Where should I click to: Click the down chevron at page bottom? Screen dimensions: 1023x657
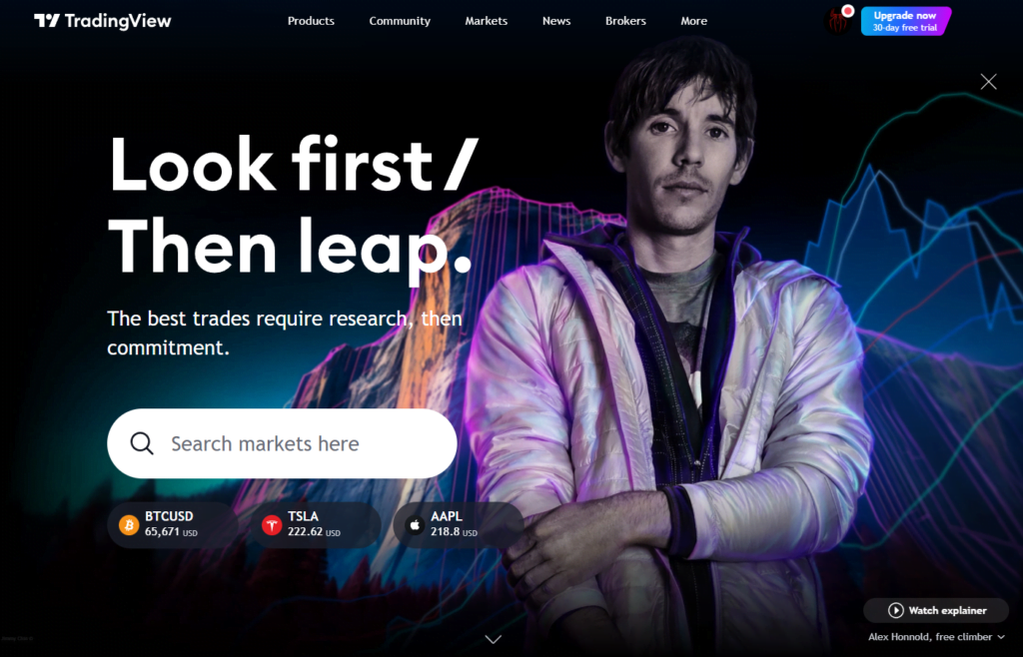[x=494, y=639]
